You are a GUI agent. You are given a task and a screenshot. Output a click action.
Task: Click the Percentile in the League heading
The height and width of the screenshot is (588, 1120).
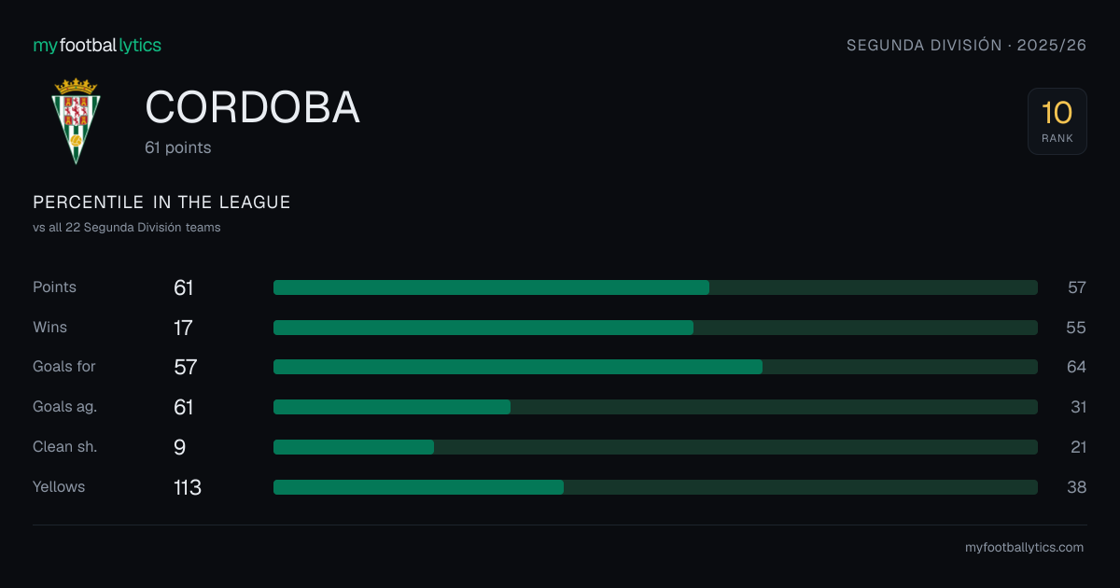(x=161, y=203)
